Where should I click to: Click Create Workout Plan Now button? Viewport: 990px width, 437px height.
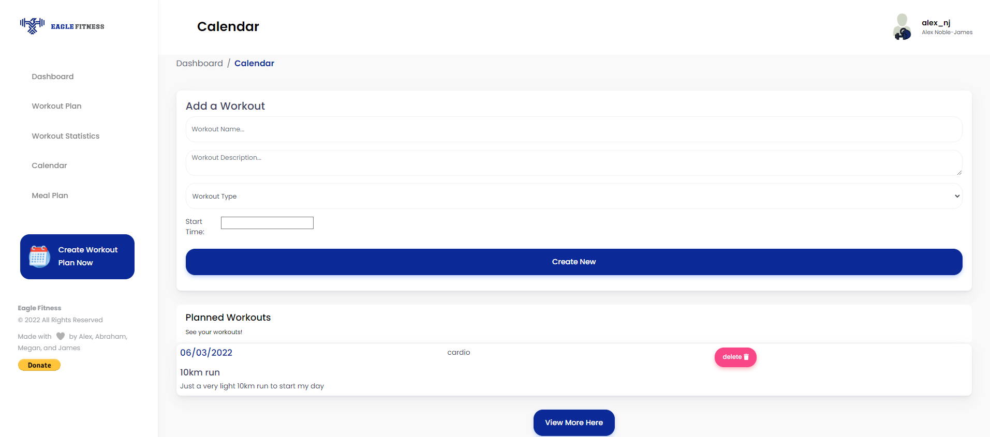pyautogui.click(x=77, y=257)
